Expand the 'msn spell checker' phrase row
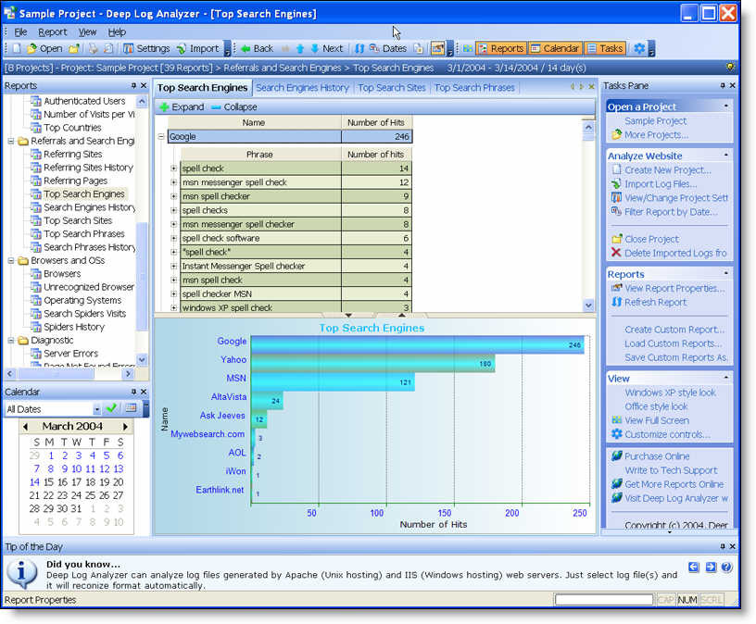This screenshot has width=756, height=624. [x=174, y=196]
